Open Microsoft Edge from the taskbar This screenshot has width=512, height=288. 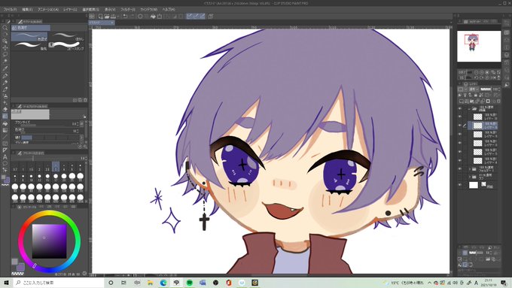pos(163,283)
